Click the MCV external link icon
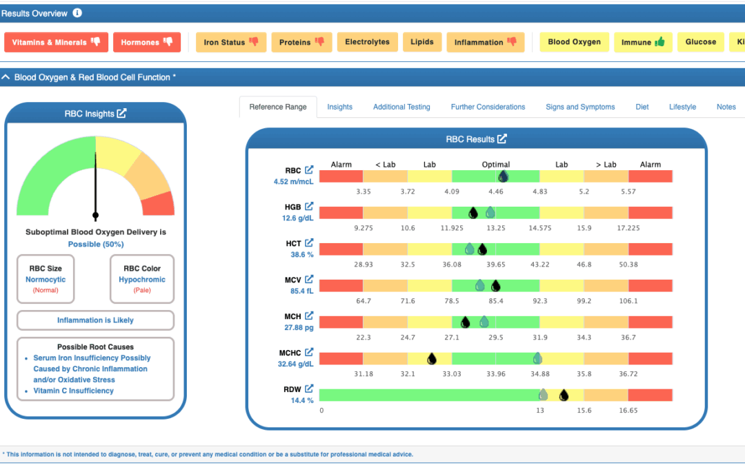Viewport: 745px width, 465px height. point(309,280)
